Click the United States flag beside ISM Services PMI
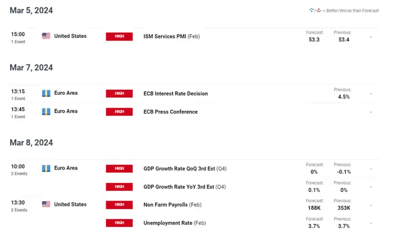The height and width of the screenshot is (238, 401). point(46,36)
